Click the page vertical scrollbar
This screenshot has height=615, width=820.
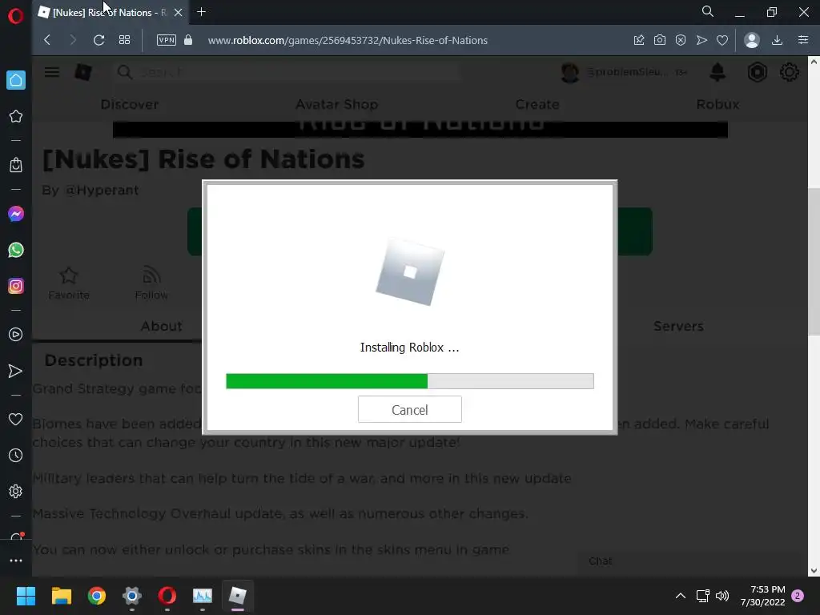click(814, 262)
